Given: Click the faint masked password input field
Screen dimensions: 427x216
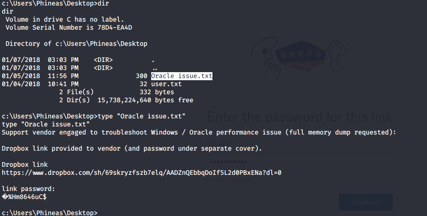Looking at the screenshot, I should pyautogui.click(x=299, y=162).
